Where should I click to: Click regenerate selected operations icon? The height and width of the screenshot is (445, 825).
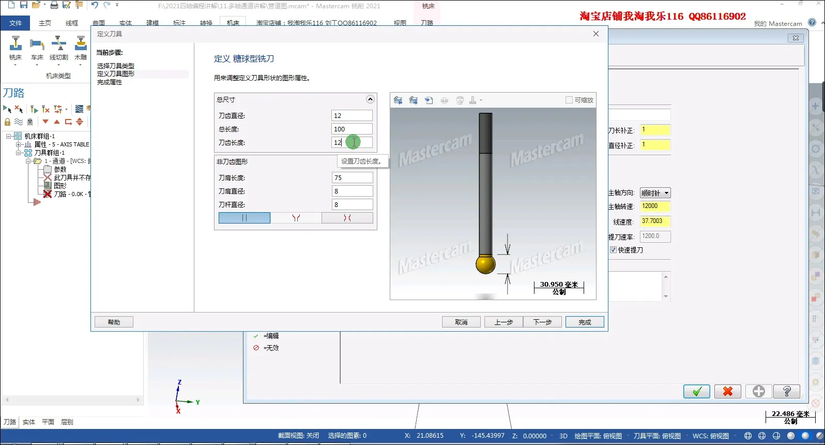click(x=34, y=109)
